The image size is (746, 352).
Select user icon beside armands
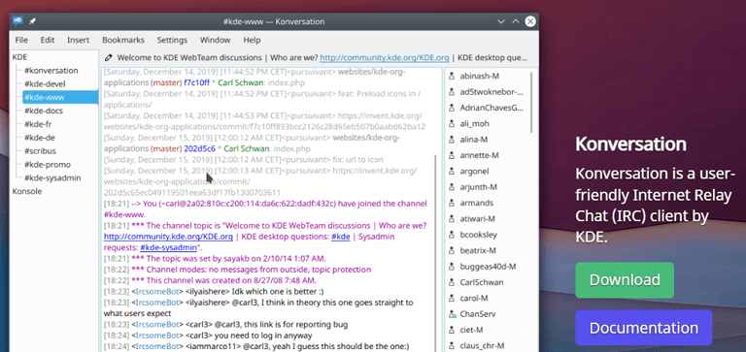pyautogui.click(x=452, y=203)
